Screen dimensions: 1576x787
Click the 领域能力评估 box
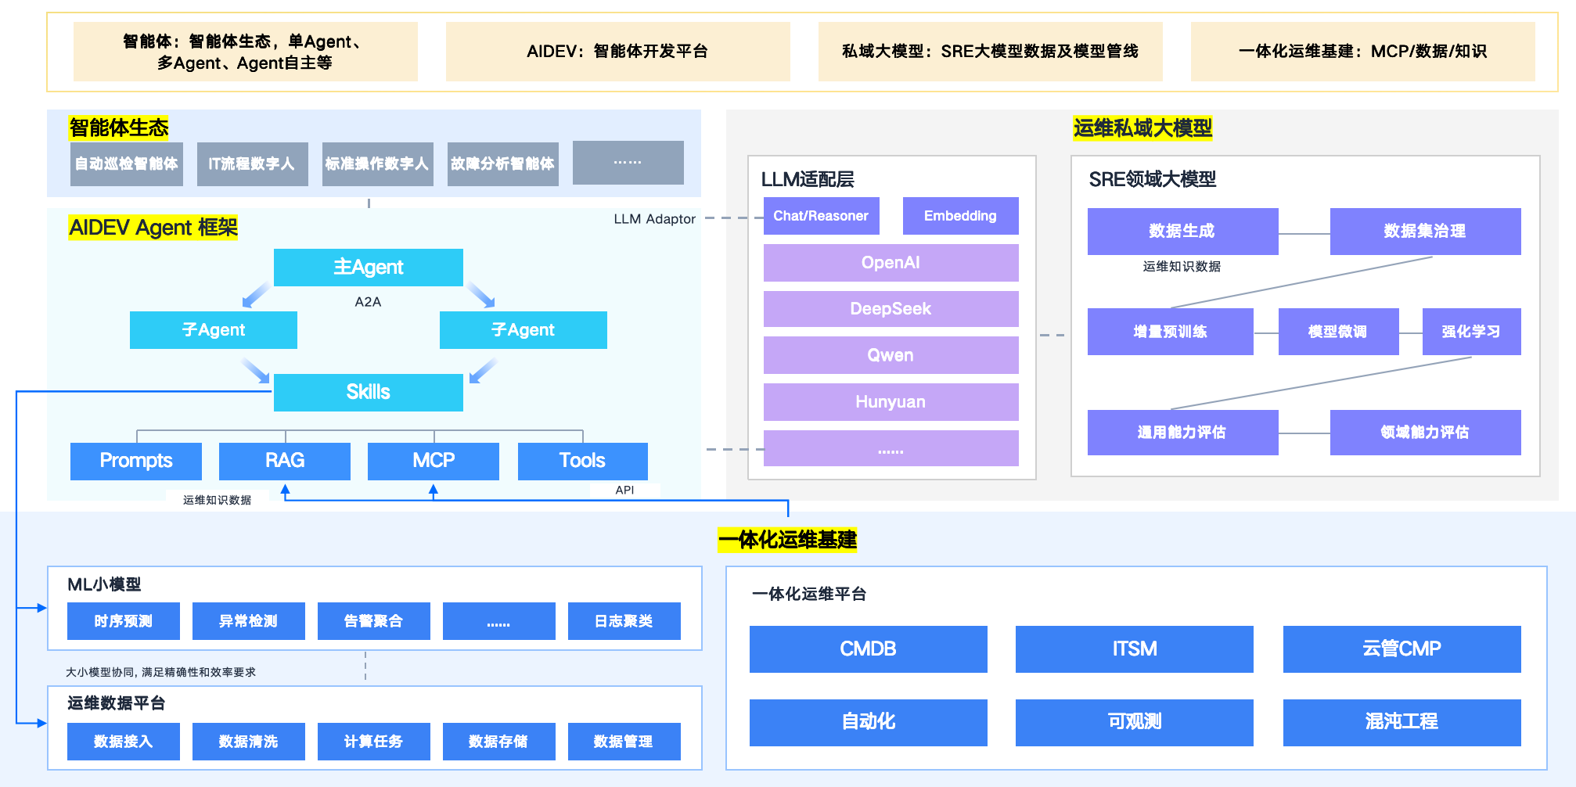pyautogui.click(x=1425, y=433)
